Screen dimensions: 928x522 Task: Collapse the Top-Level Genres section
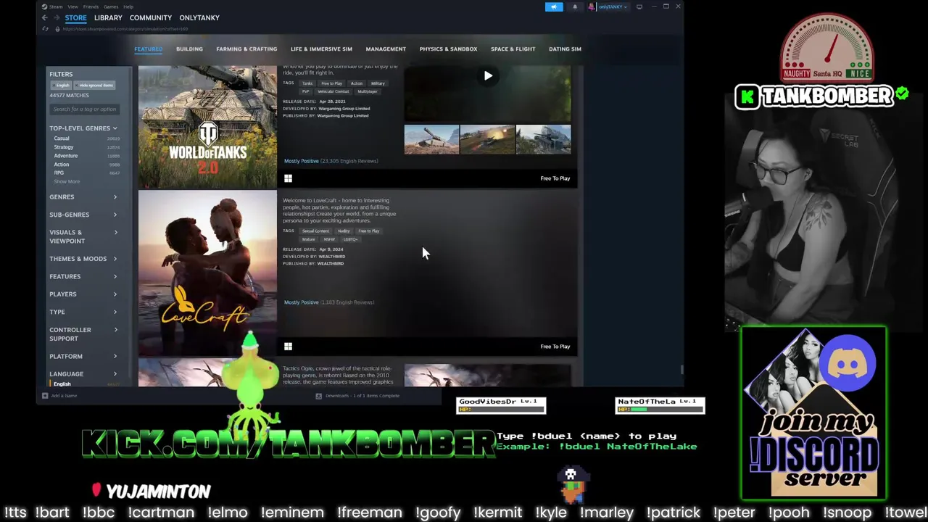coord(83,128)
